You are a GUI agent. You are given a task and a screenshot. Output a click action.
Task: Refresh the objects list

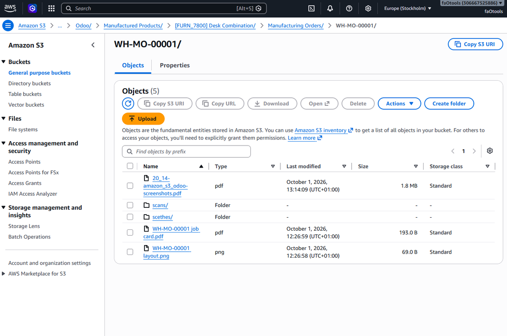tap(128, 103)
